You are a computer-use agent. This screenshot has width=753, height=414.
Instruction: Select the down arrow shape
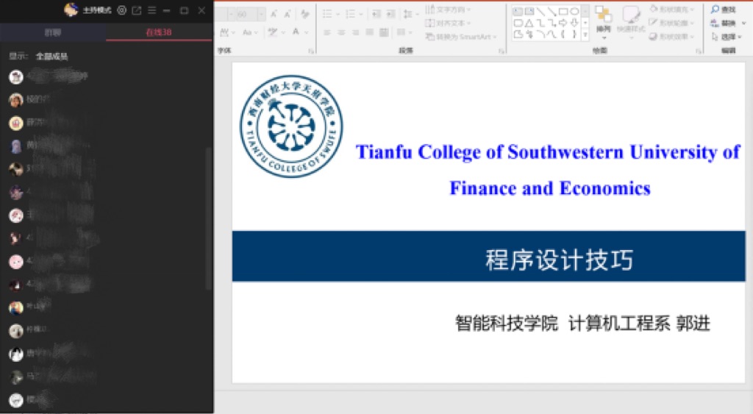click(x=574, y=23)
